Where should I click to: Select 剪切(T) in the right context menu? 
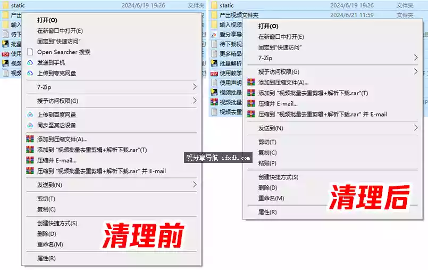click(267, 142)
